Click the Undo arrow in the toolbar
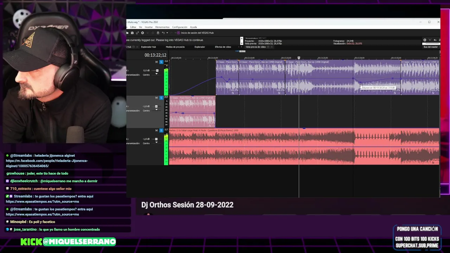 click(x=163, y=33)
